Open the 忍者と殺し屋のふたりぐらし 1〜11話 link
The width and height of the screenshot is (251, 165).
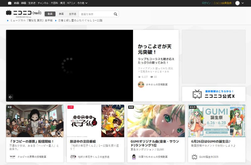80,20
